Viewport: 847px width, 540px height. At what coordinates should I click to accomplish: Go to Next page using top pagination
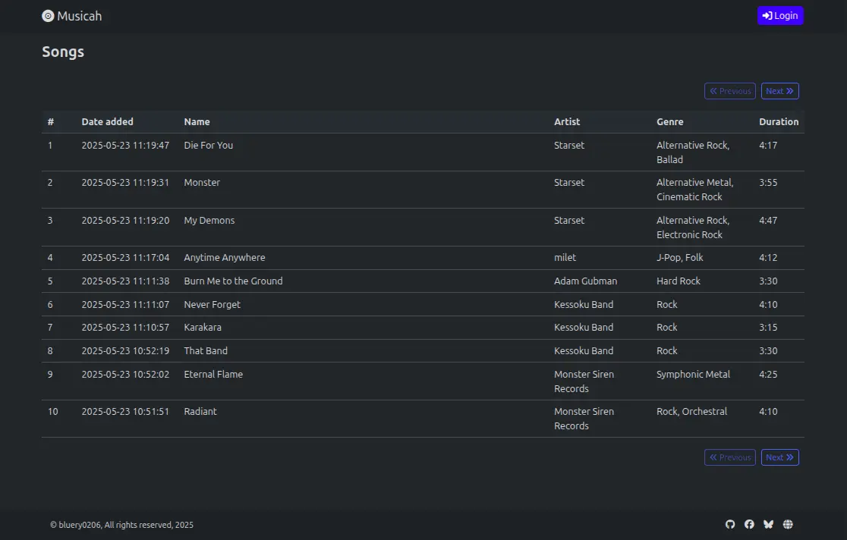pos(779,91)
